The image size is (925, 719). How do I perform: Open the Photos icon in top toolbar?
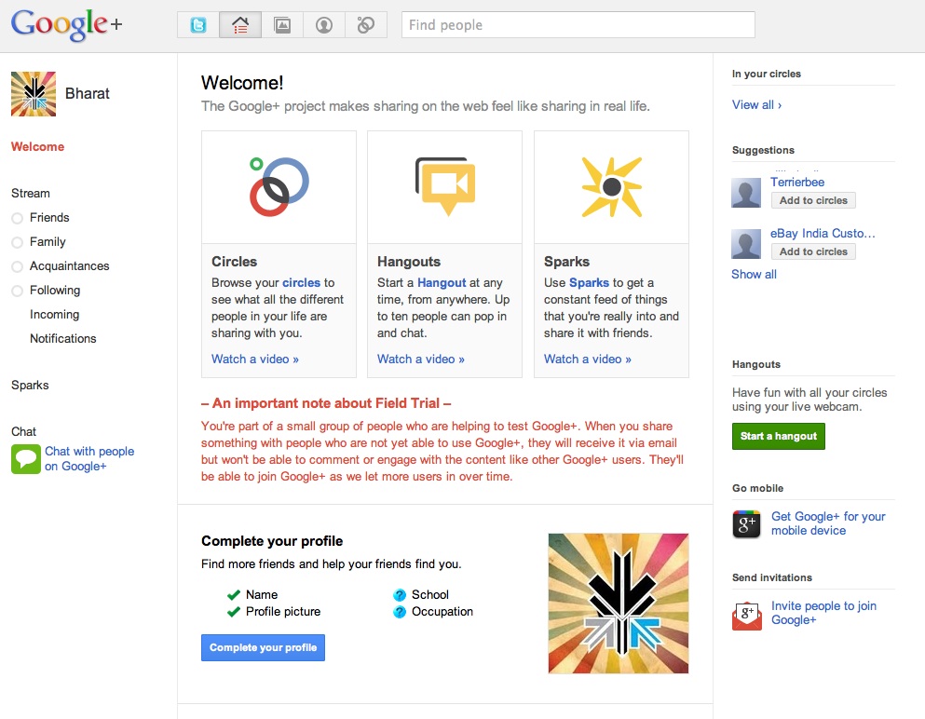282,25
